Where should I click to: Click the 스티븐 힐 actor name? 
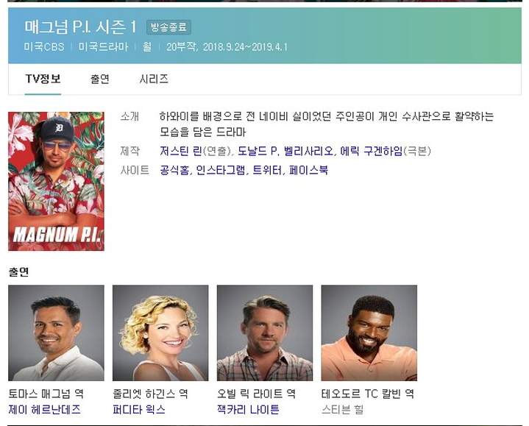[x=342, y=410]
